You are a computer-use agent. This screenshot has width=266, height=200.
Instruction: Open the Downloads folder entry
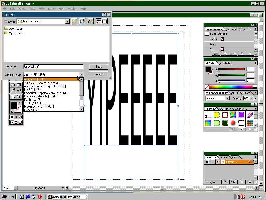tap(14, 29)
